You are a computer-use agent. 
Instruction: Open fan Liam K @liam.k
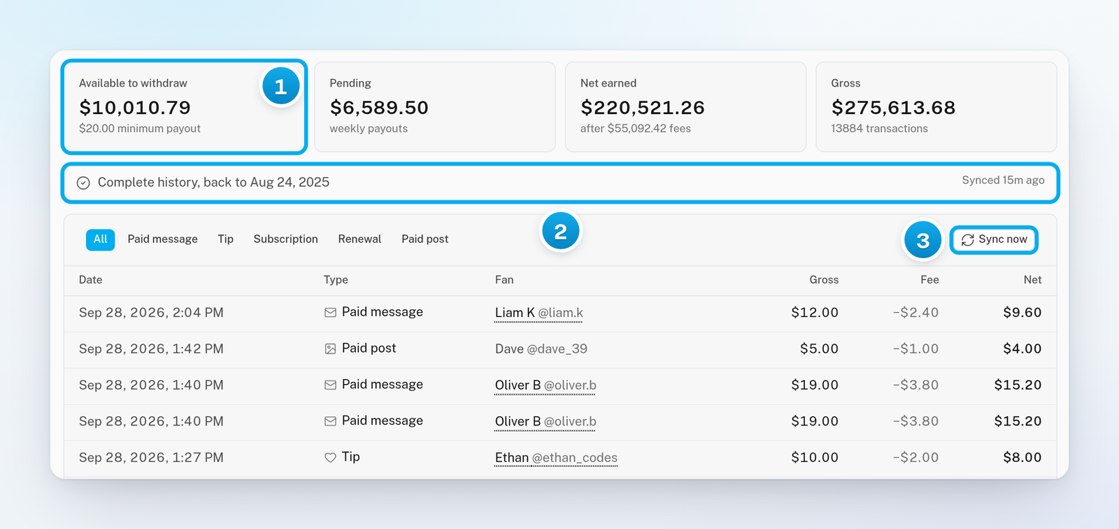539,313
